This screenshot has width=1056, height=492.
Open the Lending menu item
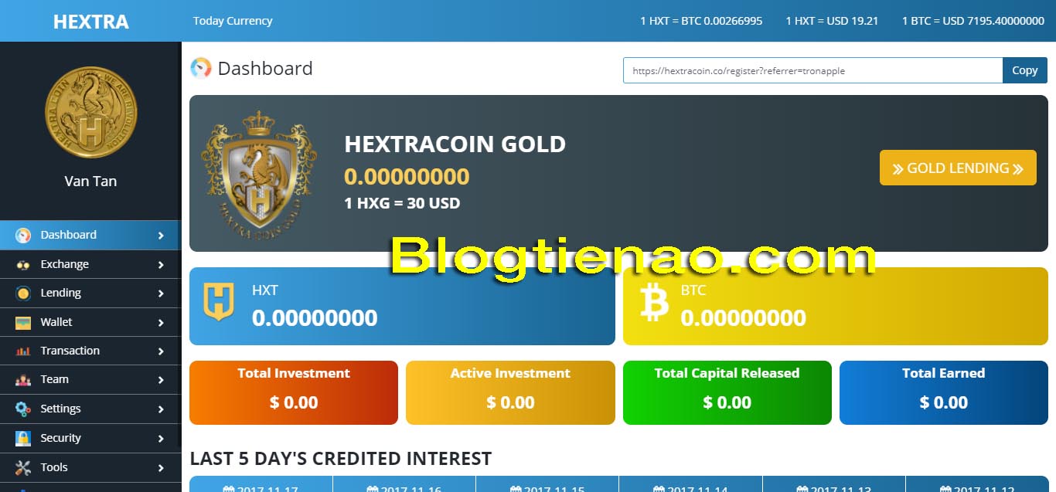pos(90,293)
